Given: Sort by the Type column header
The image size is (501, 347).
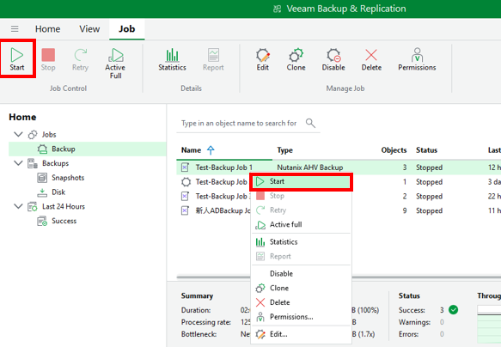Looking at the screenshot, I should pyautogui.click(x=284, y=150).
